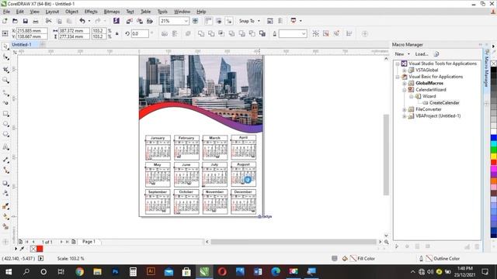The height and width of the screenshot is (279, 497).
Task: Select the CreateCalendar macro
Action: (x=444, y=103)
